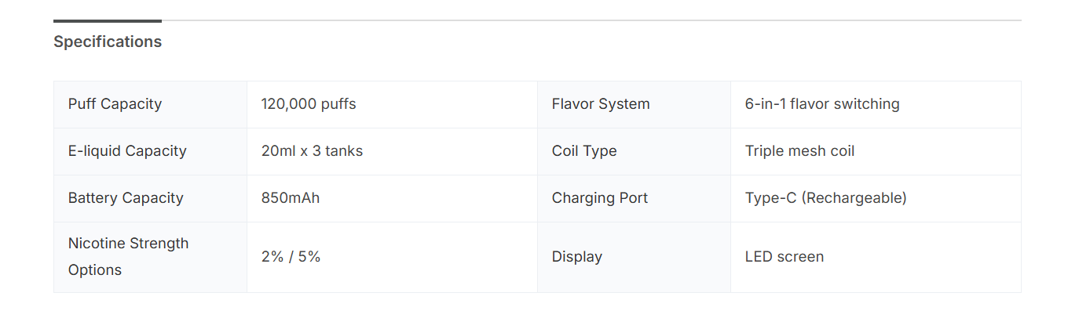The image size is (1079, 329).
Task: Click the 20ml x 3 tanks value
Action: 312,151
